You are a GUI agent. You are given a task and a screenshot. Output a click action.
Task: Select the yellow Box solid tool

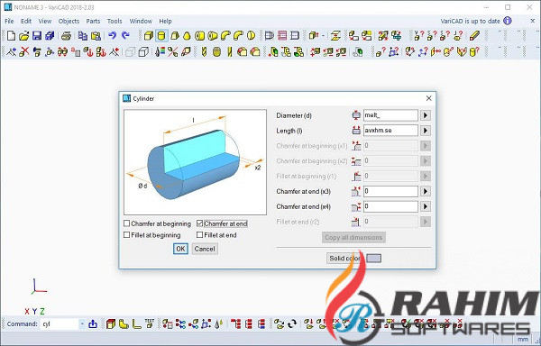(x=149, y=35)
